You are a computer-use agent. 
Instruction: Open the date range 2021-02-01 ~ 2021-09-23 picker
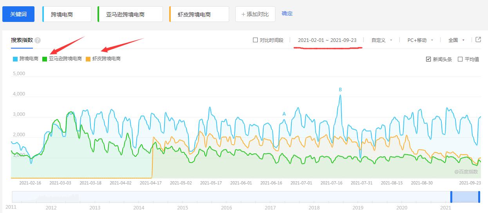(327, 40)
